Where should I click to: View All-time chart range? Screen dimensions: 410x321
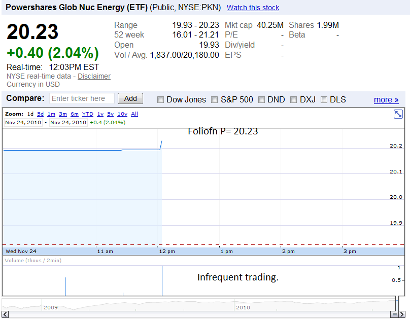(134, 114)
